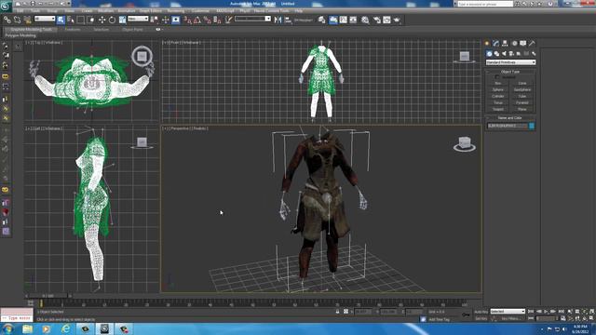Expand the Polygon Modeling panel
Image resolution: width=596 pixels, height=335 pixels.
(20, 35)
